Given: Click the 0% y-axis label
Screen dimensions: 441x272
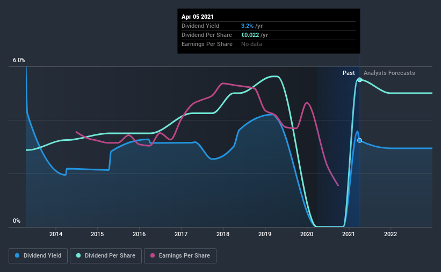Looking at the screenshot, I should (x=17, y=221).
